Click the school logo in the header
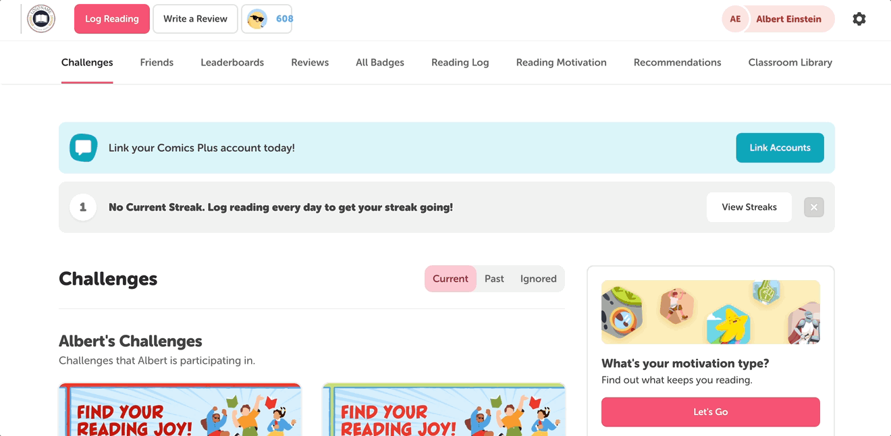Image resolution: width=891 pixels, height=436 pixels. [x=41, y=19]
